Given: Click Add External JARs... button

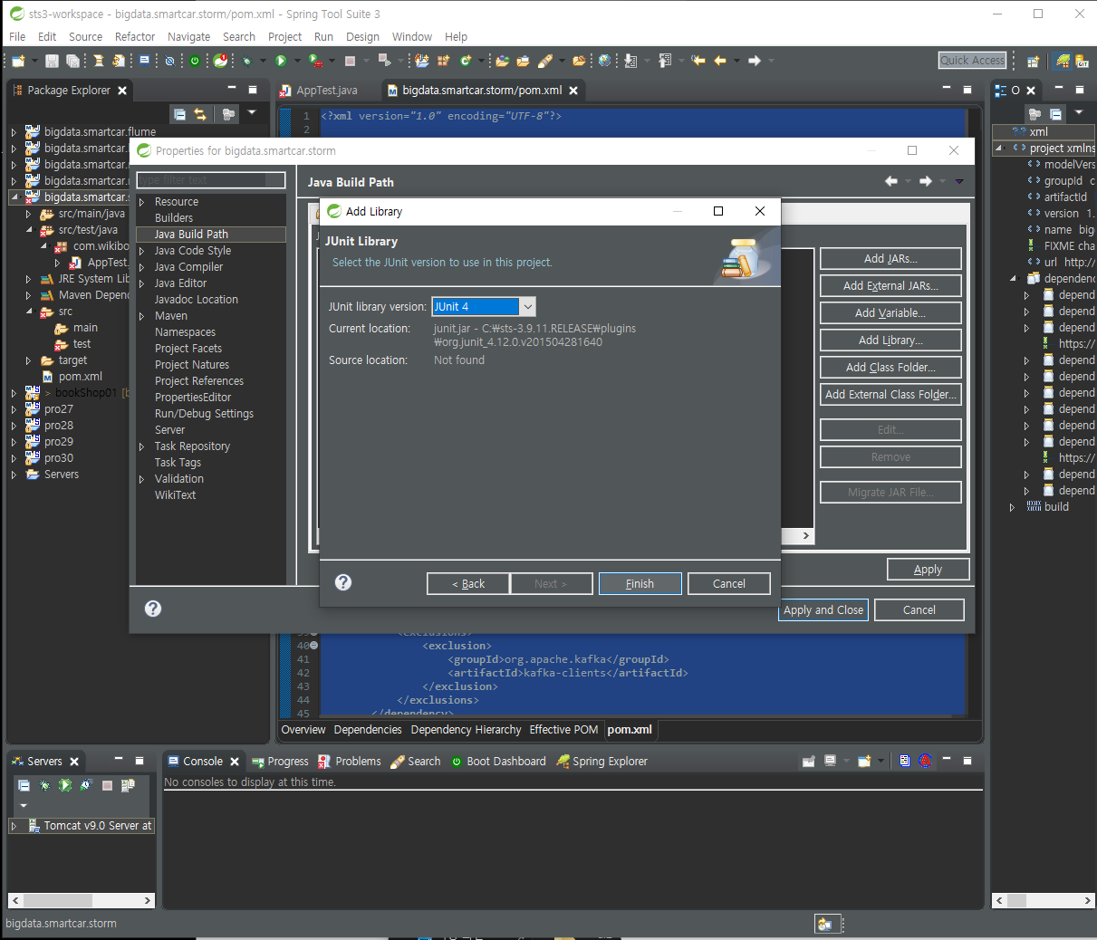Looking at the screenshot, I should (x=890, y=286).
